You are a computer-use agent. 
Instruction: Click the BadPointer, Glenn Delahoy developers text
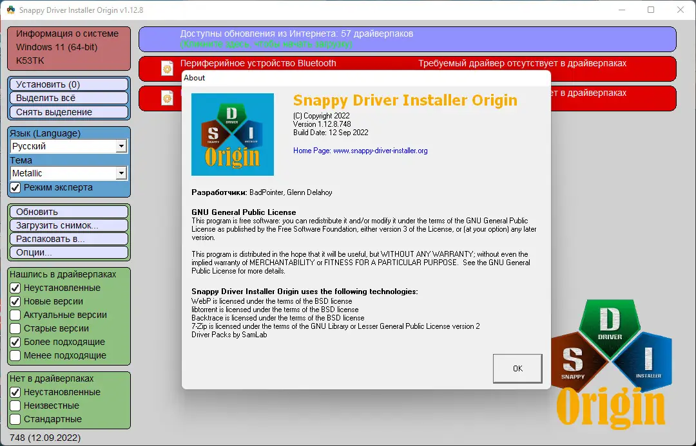coord(291,192)
